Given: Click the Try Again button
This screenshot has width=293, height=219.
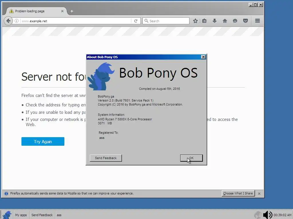Looking at the screenshot, I should coord(43,141).
